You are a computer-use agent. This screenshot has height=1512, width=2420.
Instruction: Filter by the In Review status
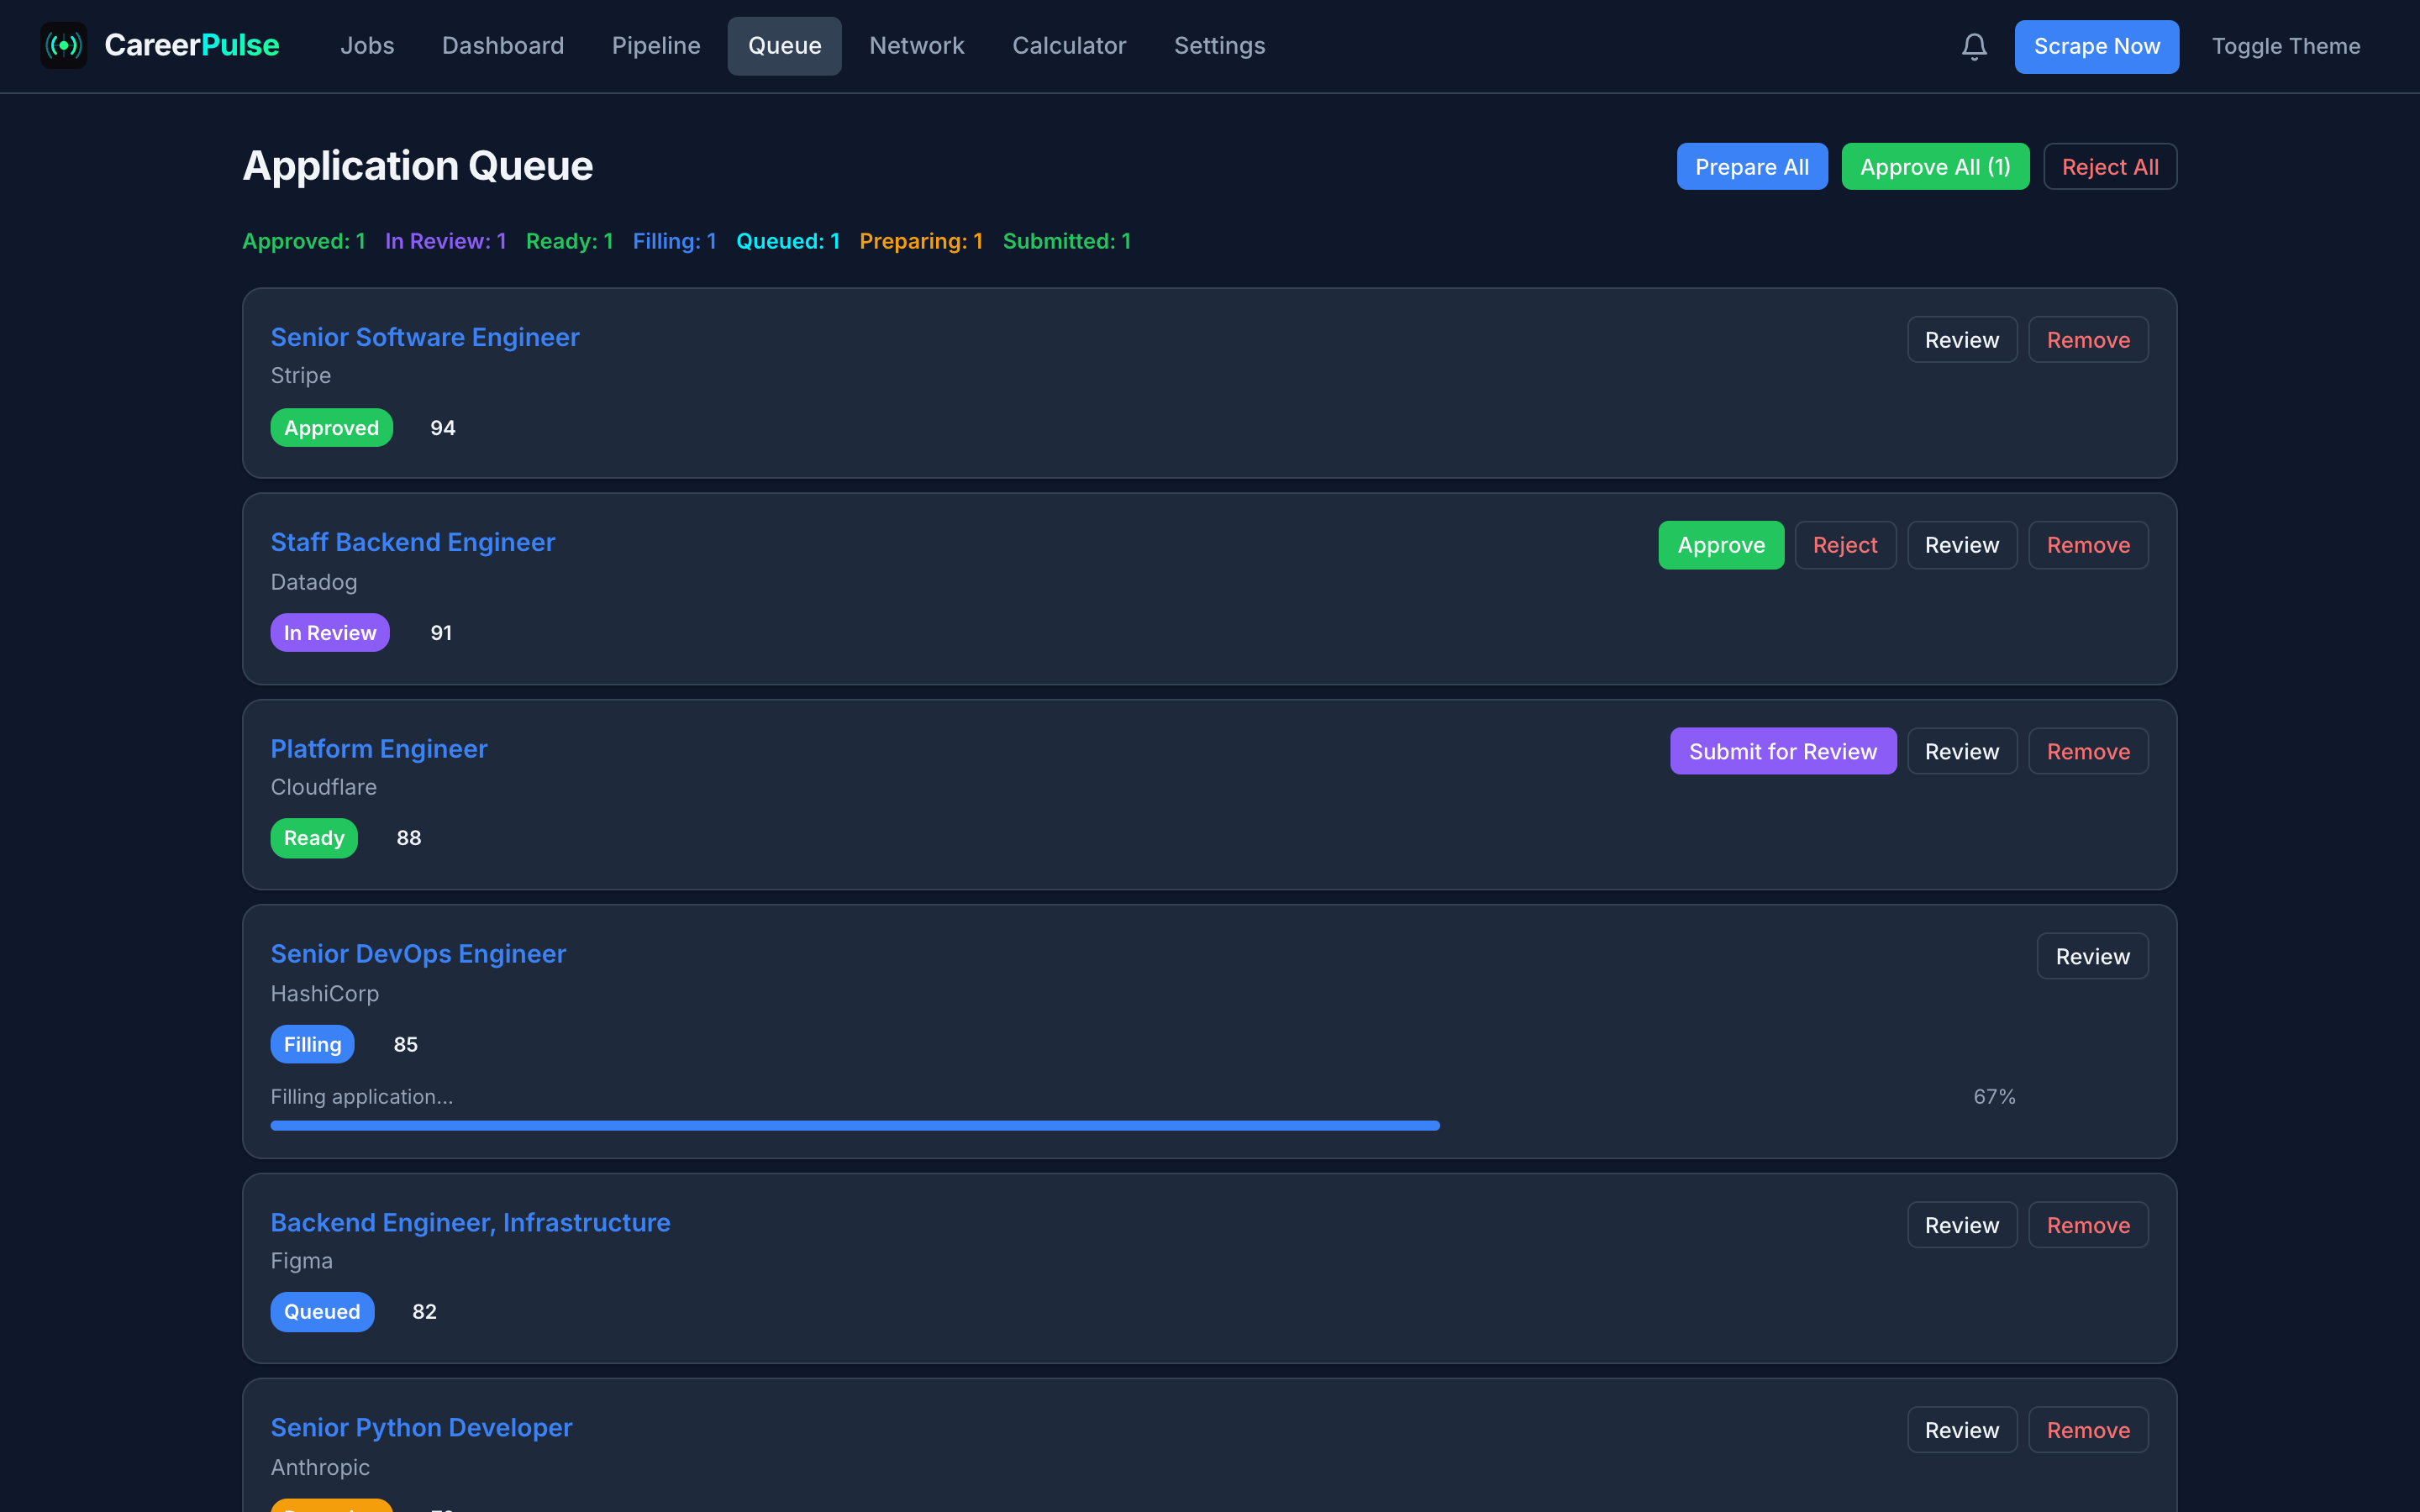tap(446, 241)
